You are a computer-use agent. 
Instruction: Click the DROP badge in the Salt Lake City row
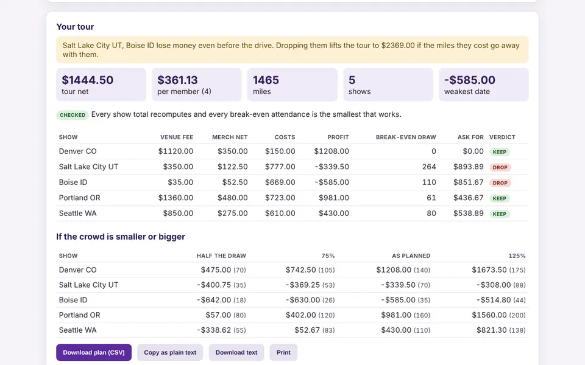click(x=500, y=168)
